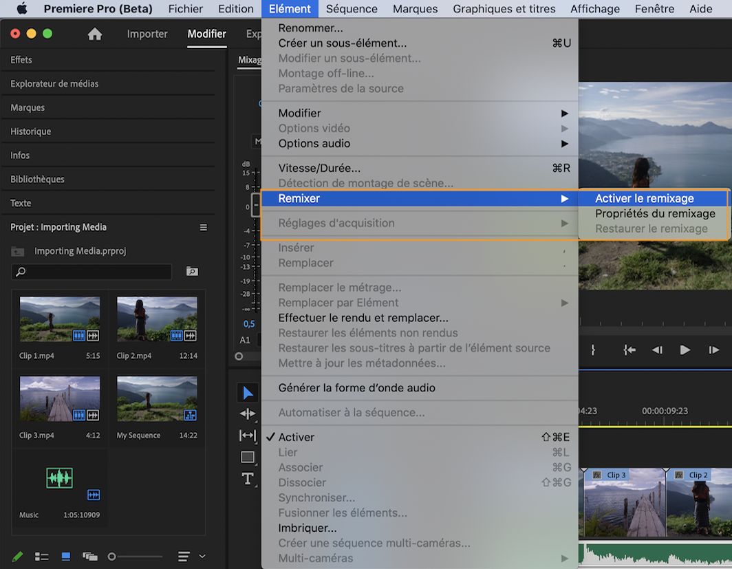Viewport: 732px width, 569px height.
Task: Switch Project panel to List view
Action: pos(41,556)
